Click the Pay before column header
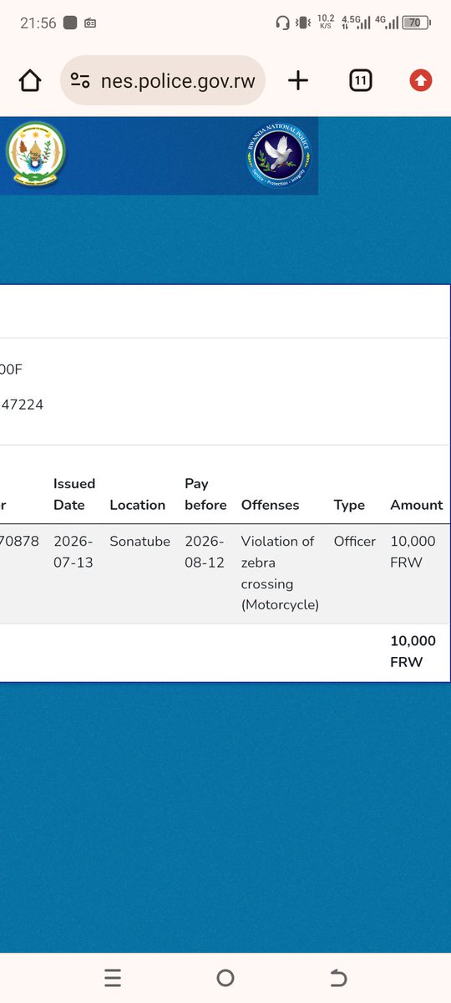Image resolution: width=451 pixels, height=1003 pixels. pos(205,494)
